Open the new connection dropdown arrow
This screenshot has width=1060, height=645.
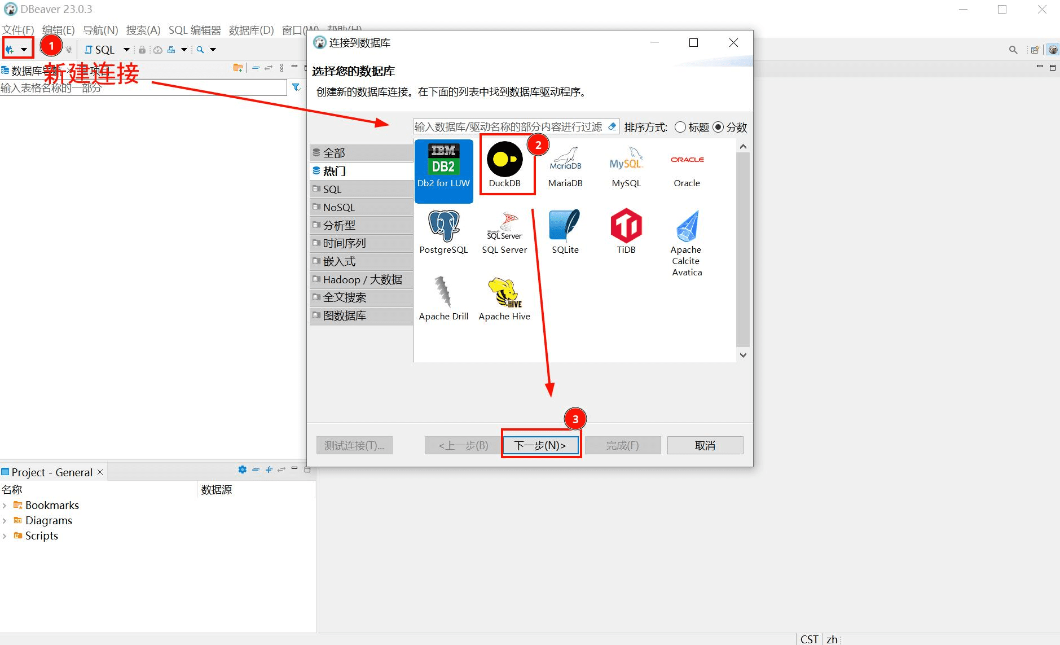pyautogui.click(x=24, y=50)
